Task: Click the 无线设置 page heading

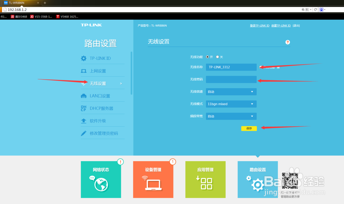Action: [159, 42]
